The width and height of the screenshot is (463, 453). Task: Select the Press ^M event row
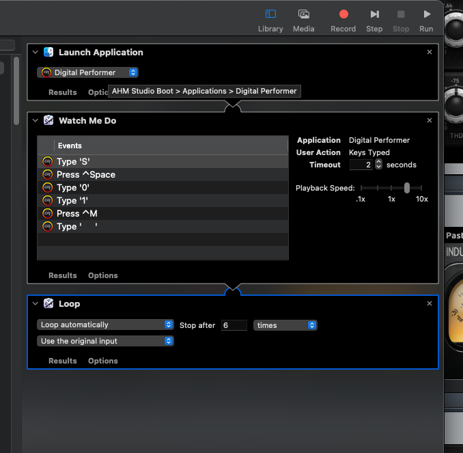[163, 214]
